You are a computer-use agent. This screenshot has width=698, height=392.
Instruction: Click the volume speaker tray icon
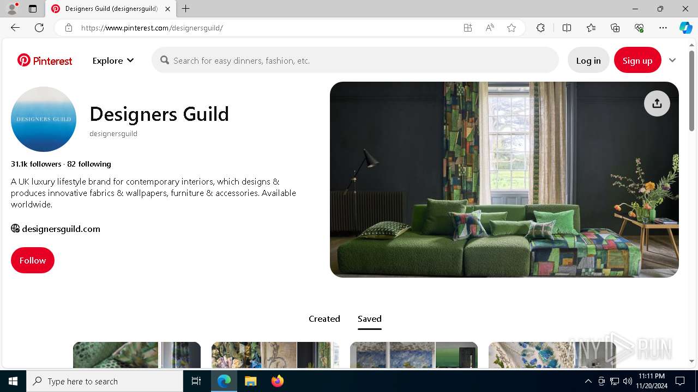tap(627, 381)
